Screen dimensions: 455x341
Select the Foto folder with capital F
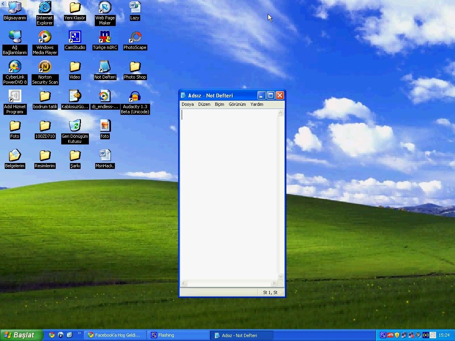click(x=15, y=129)
